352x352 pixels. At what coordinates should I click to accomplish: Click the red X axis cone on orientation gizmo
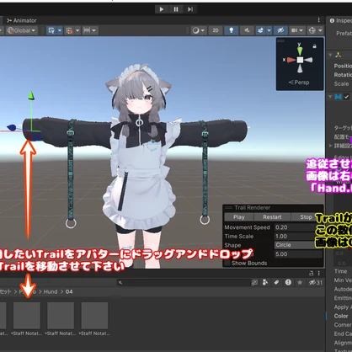(x=291, y=60)
